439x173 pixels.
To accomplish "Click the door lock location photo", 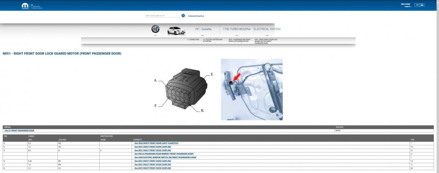I will 252,89.
